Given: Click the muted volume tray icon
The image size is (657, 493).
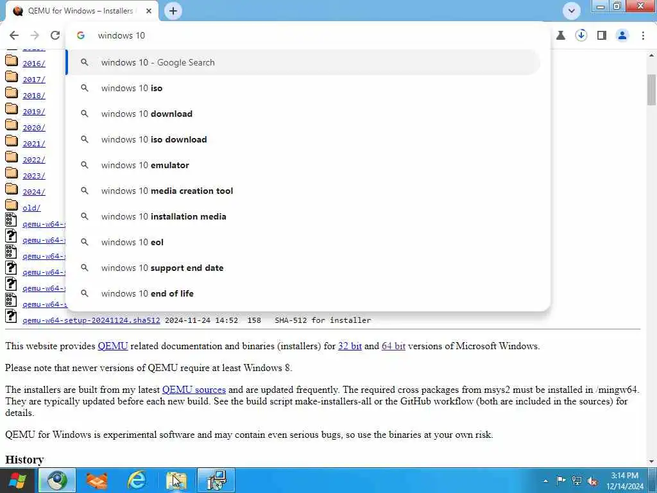Looking at the screenshot, I should pos(592,481).
